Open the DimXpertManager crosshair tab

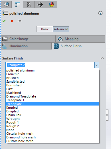point(40,5)
